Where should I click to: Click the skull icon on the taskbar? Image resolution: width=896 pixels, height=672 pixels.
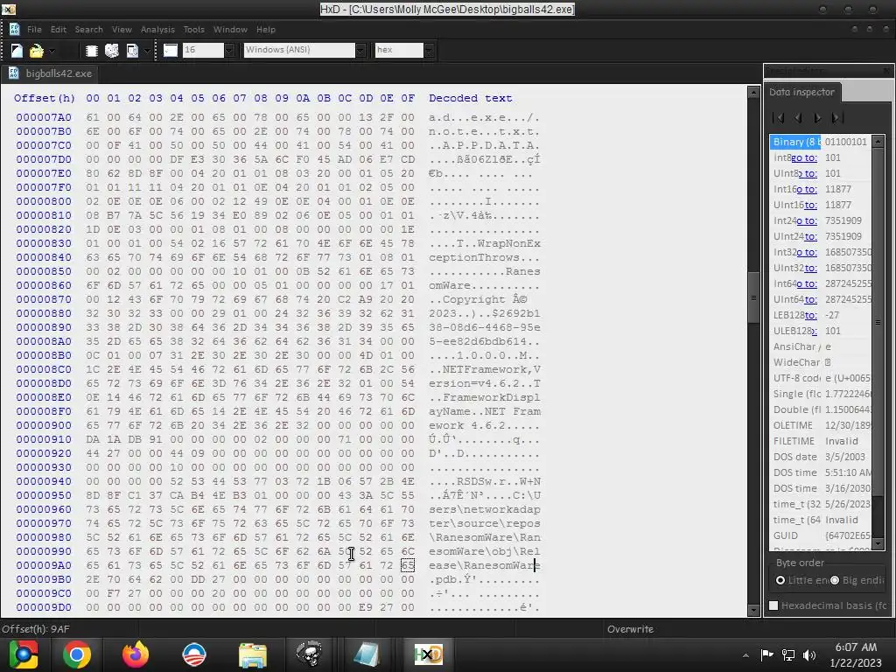point(310,654)
